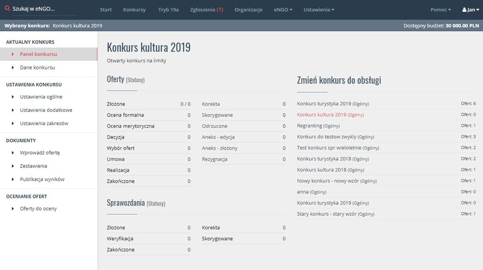Open Ustawienia ogólne in sidebar

coord(49,97)
